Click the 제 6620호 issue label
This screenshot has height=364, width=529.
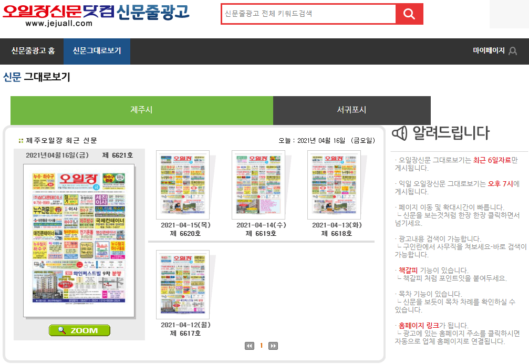pyautogui.click(x=185, y=233)
